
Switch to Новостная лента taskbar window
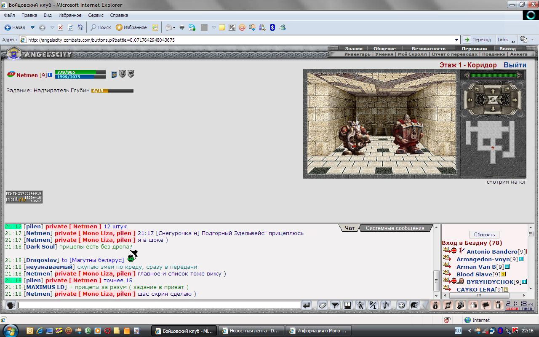click(251, 331)
